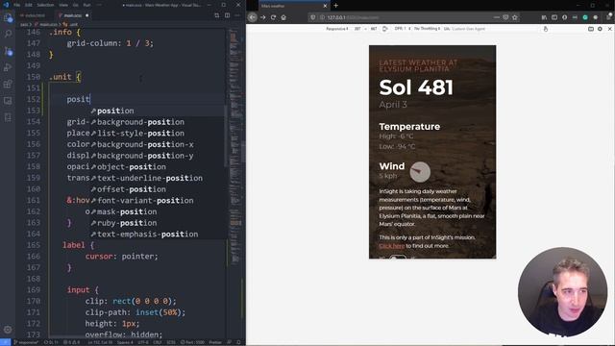Follow the 'Click here' link
The image size is (615, 346).
391,246
